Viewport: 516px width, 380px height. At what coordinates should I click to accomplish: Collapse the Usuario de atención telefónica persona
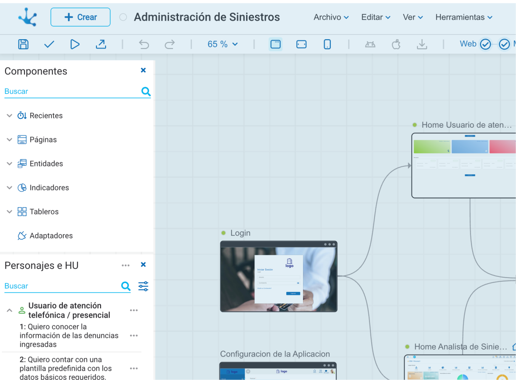[x=9, y=310]
